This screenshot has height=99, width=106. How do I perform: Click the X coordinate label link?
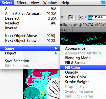(86, 17)
